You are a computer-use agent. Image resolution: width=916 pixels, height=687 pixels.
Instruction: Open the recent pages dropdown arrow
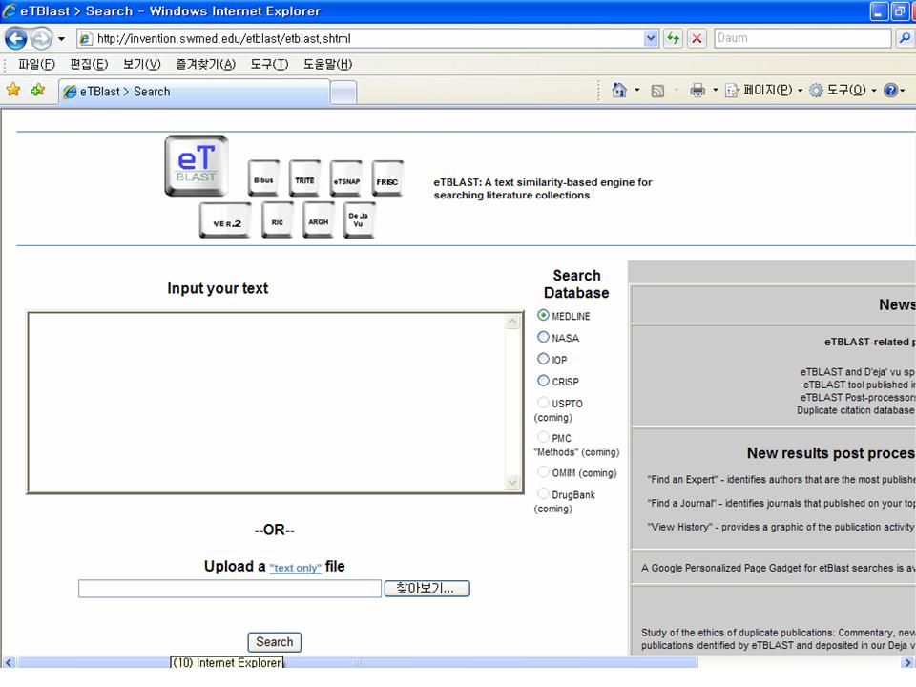(61, 39)
